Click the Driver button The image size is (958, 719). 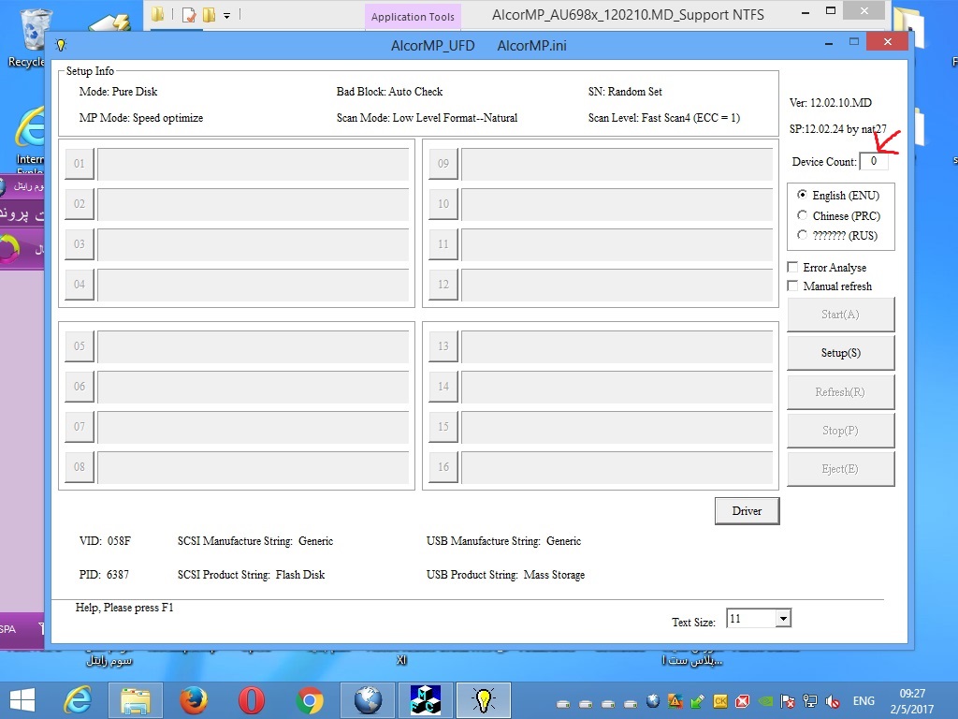coord(748,511)
